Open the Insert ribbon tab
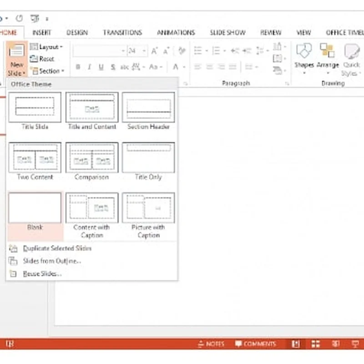This screenshot has width=364, height=364. (42, 33)
